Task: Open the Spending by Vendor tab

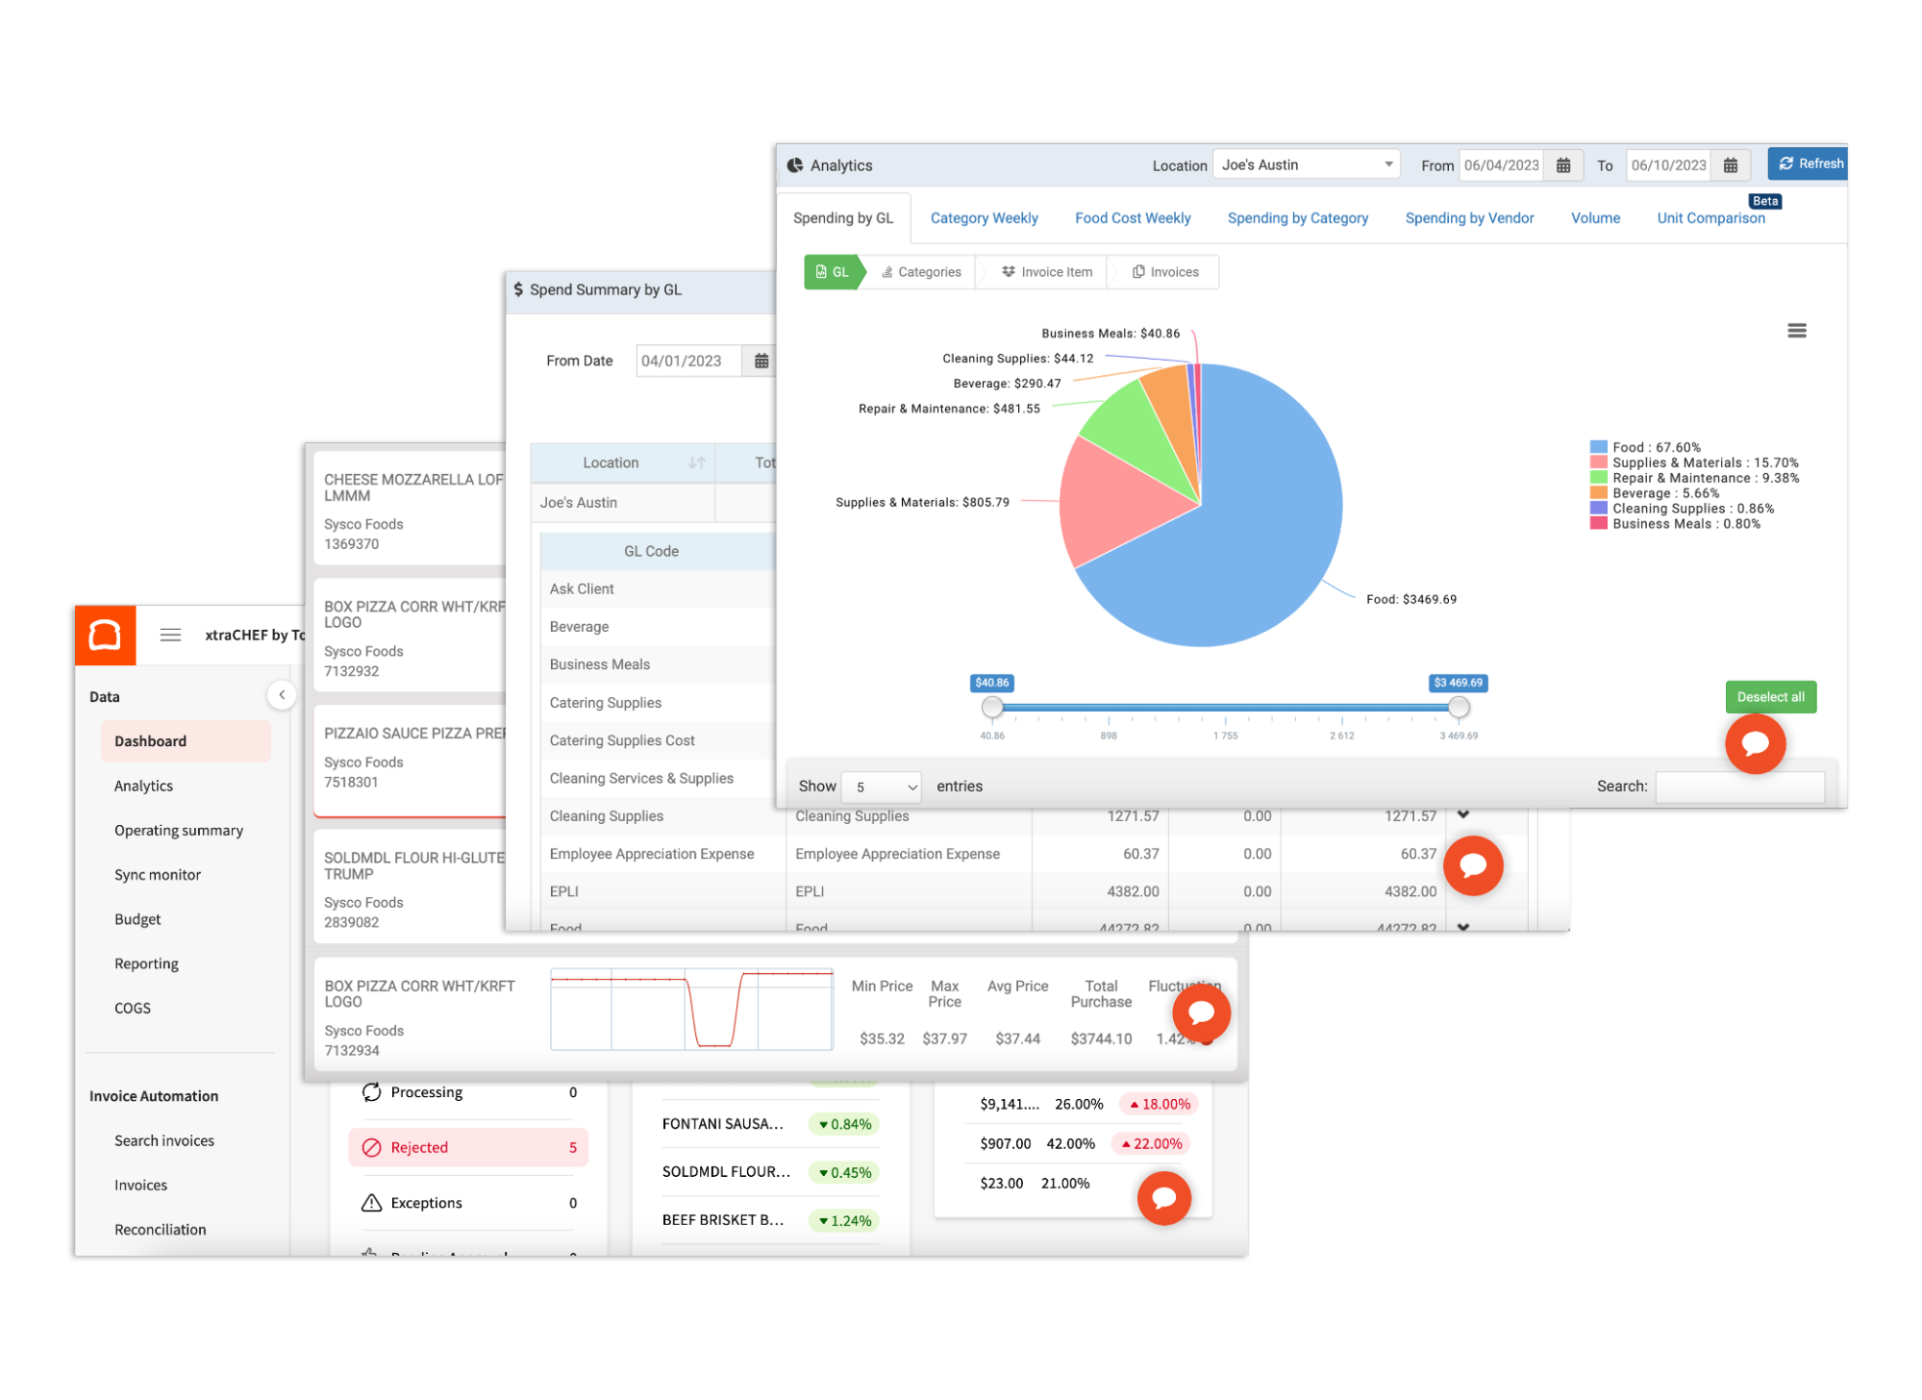Action: click(1469, 217)
